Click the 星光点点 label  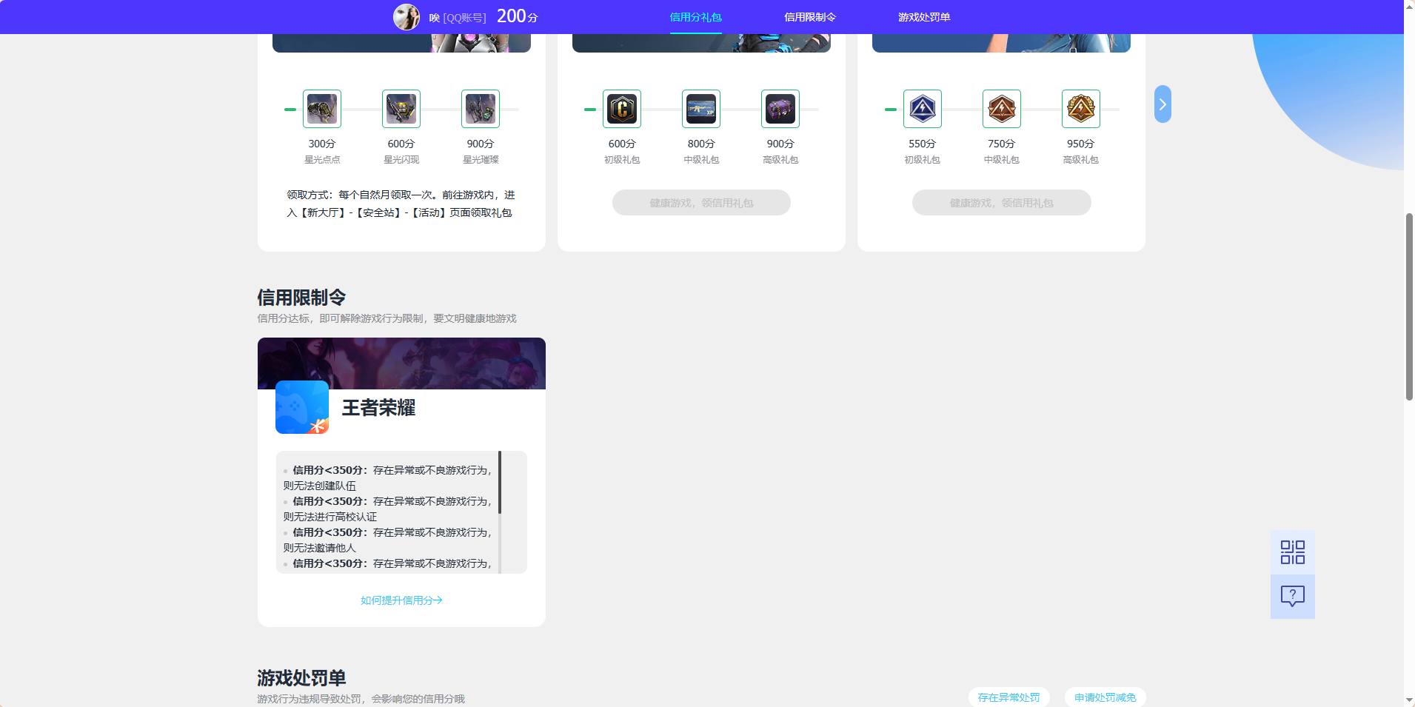[322, 160]
